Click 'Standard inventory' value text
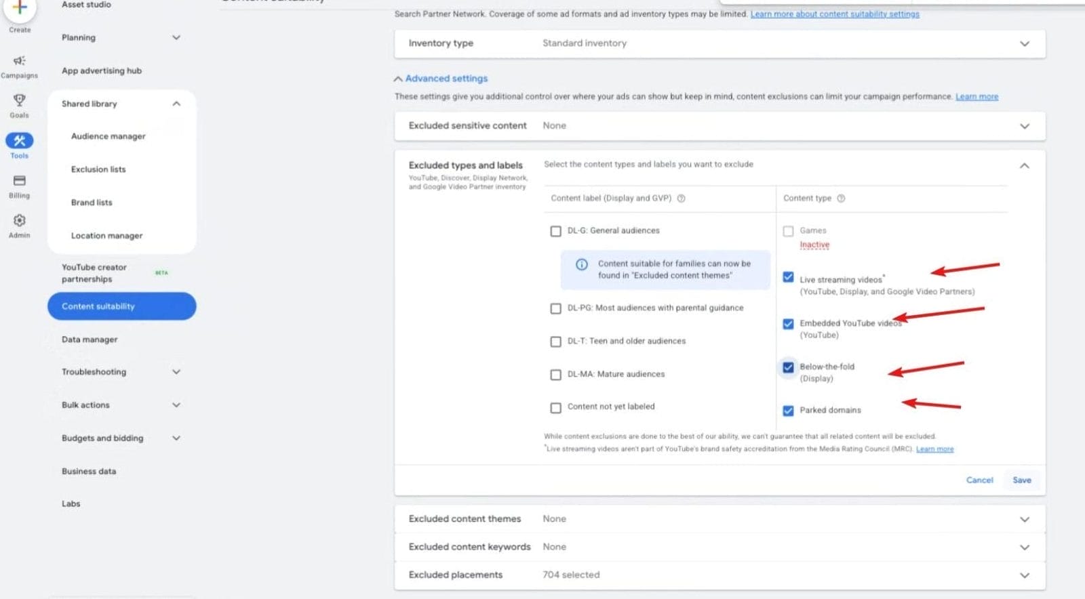This screenshot has height=599, width=1085. [x=585, y=43]
